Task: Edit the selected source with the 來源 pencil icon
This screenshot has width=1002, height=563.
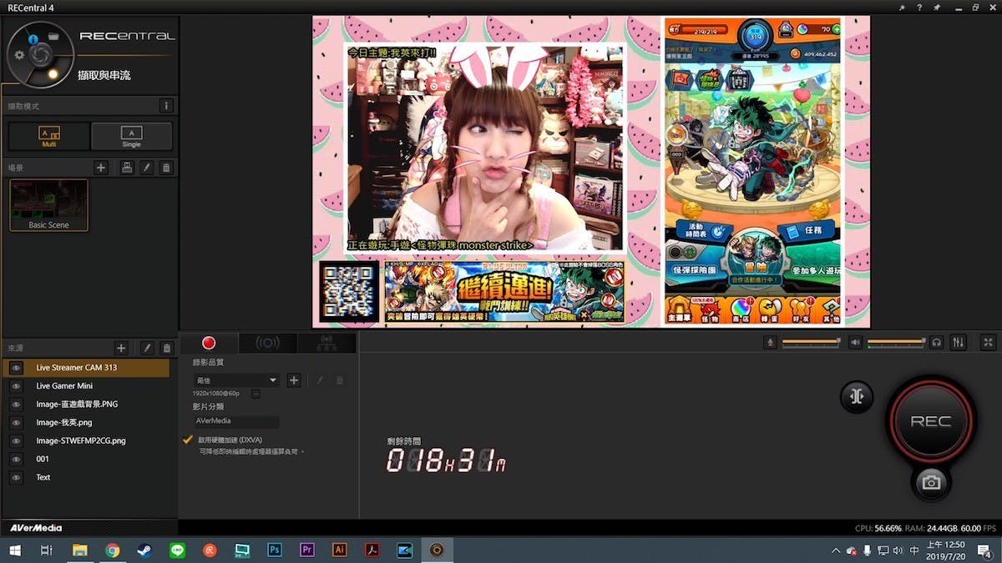Action: [x=147, y=348]
